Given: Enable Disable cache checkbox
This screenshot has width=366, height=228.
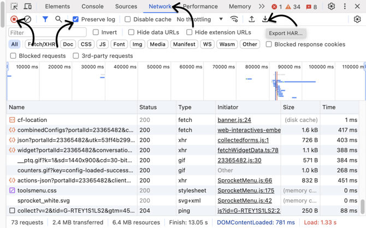Looking at the screenshot, I should tap(128, 19).
